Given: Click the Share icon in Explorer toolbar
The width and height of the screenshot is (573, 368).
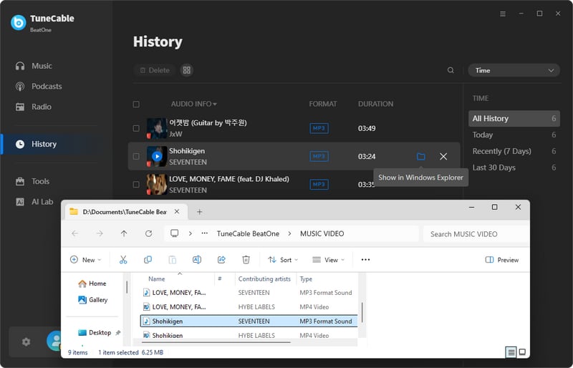Looking at the screenshot, I should pyautogui.click(x=221, y=260).
